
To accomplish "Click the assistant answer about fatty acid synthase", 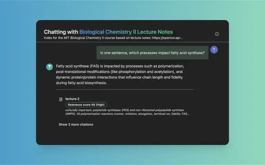I will [120, 74].
